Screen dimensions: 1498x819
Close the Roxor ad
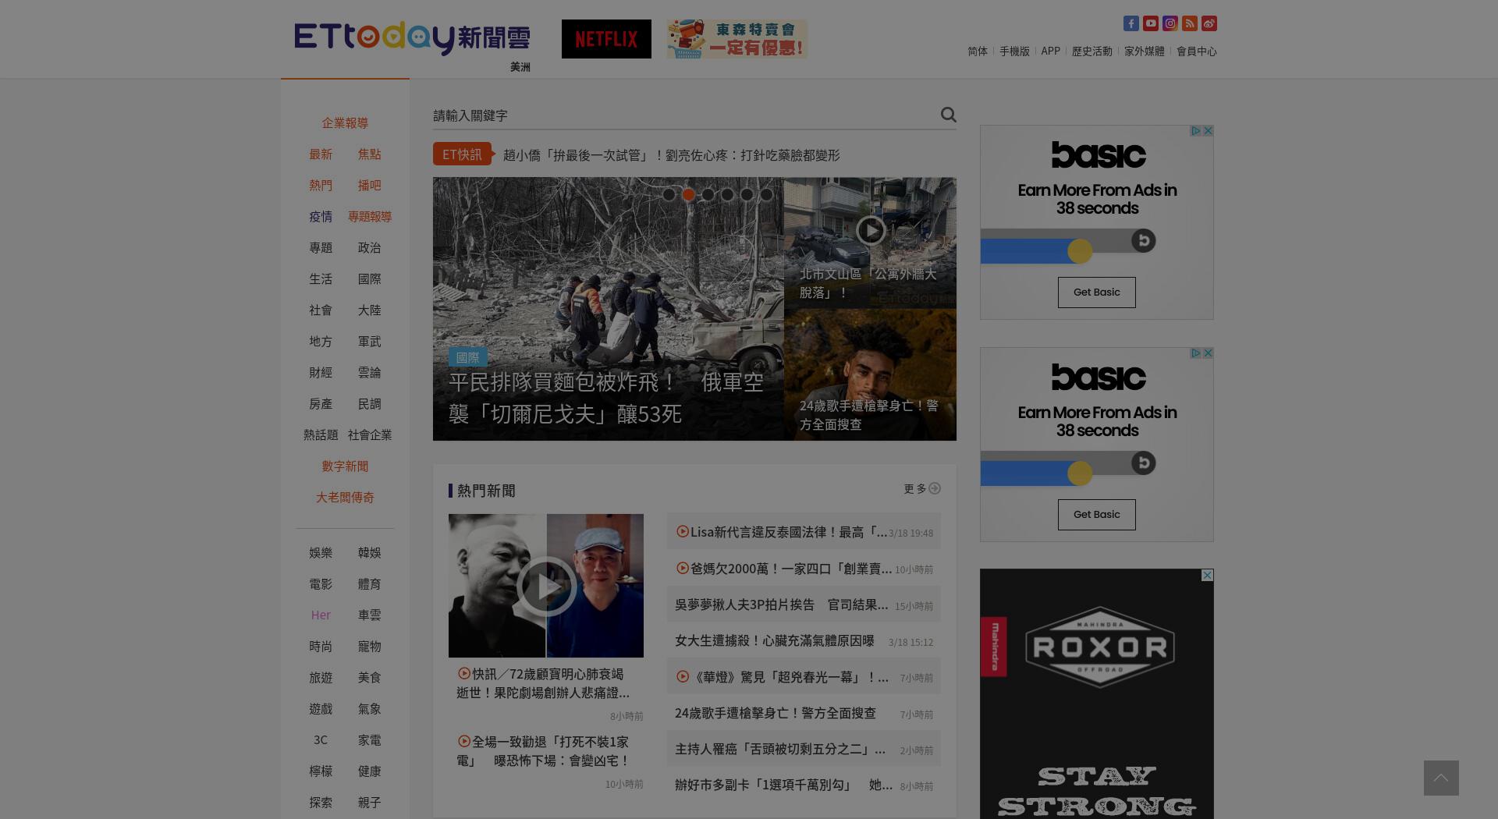coord(1207,576)
